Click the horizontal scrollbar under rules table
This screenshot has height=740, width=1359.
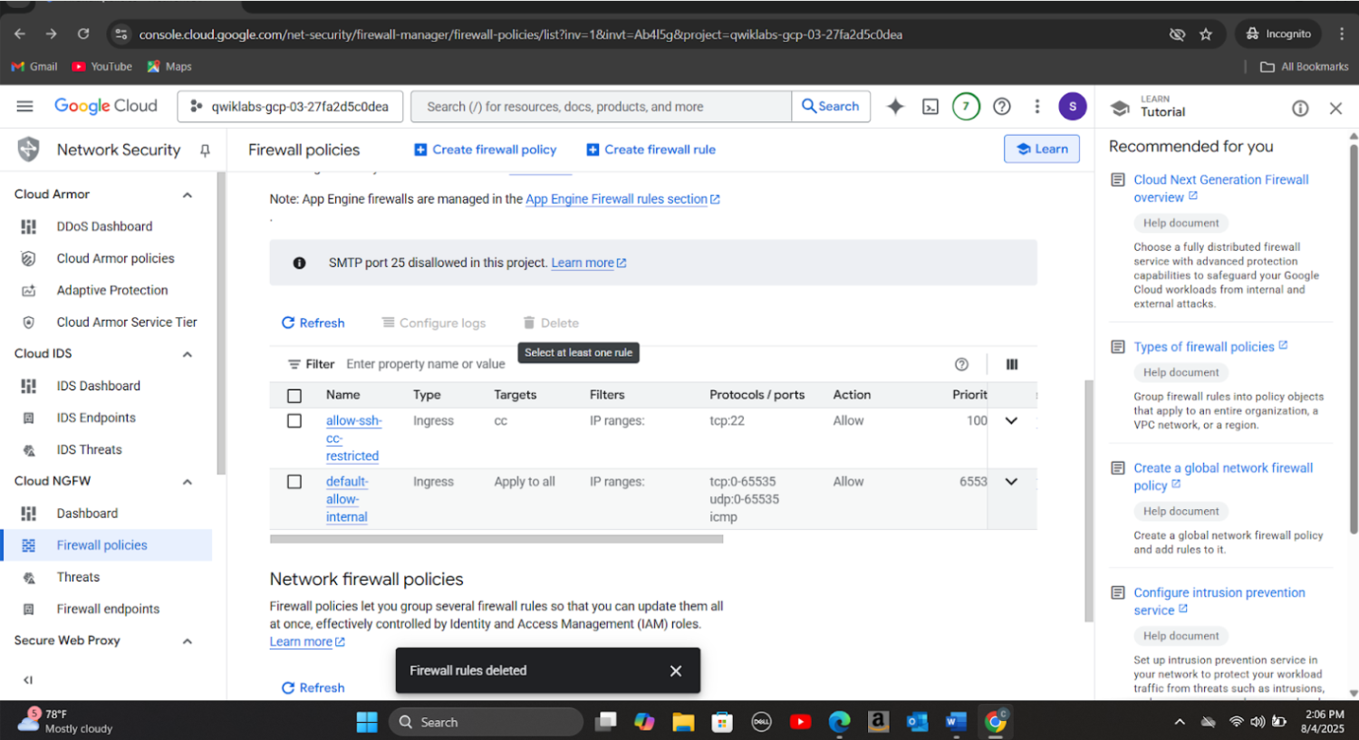(x=496, y=539)
